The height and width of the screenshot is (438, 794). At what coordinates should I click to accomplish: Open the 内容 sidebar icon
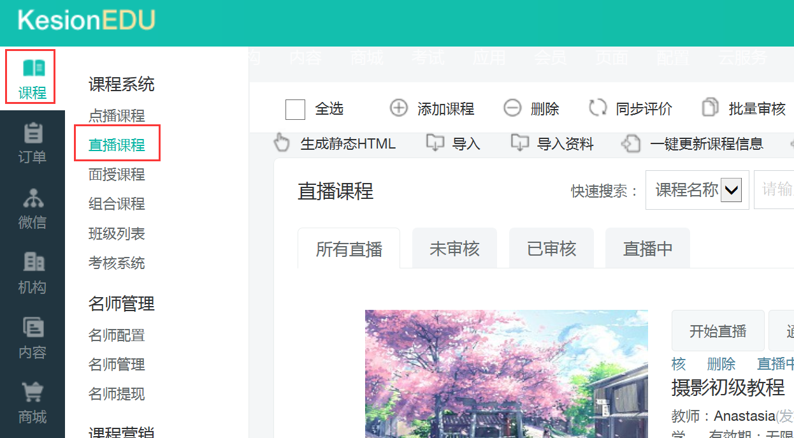32,328
